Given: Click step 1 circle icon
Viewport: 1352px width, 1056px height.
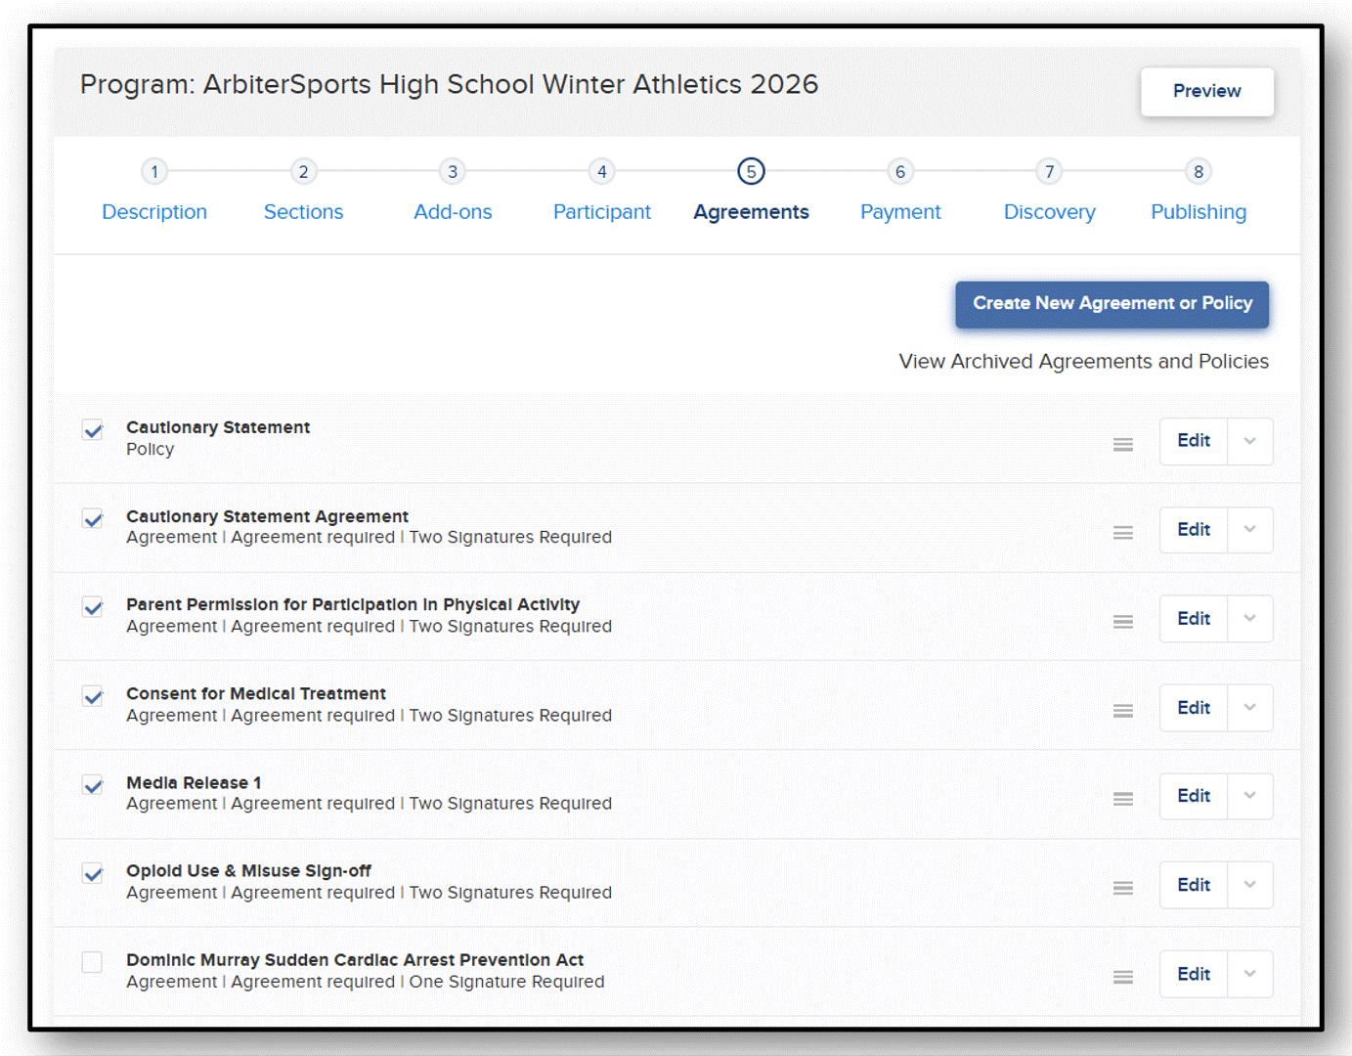Looking at the screenshot, I should 154,171.
